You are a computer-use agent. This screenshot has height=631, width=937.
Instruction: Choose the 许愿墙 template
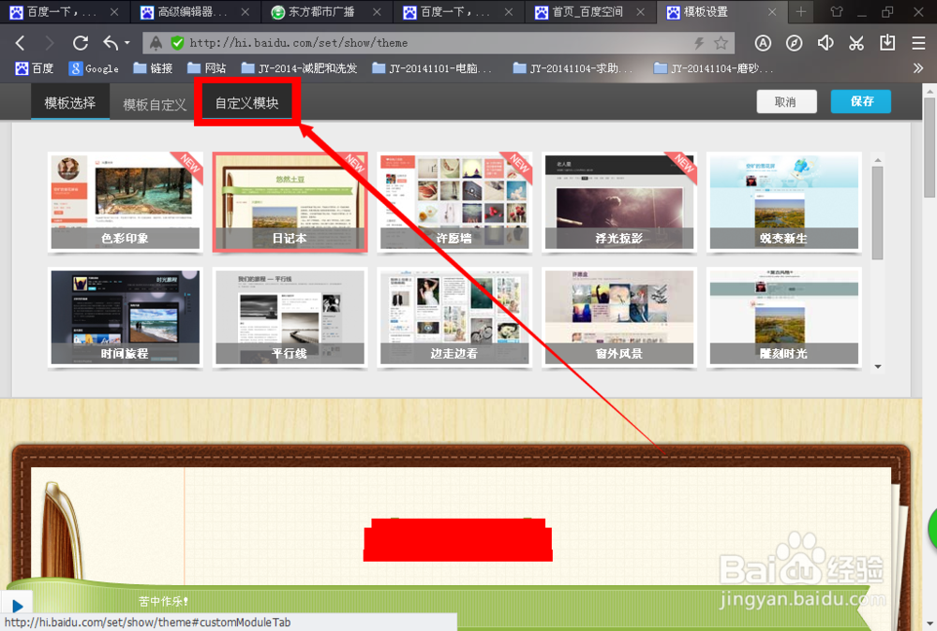click(x=454, y=202)
